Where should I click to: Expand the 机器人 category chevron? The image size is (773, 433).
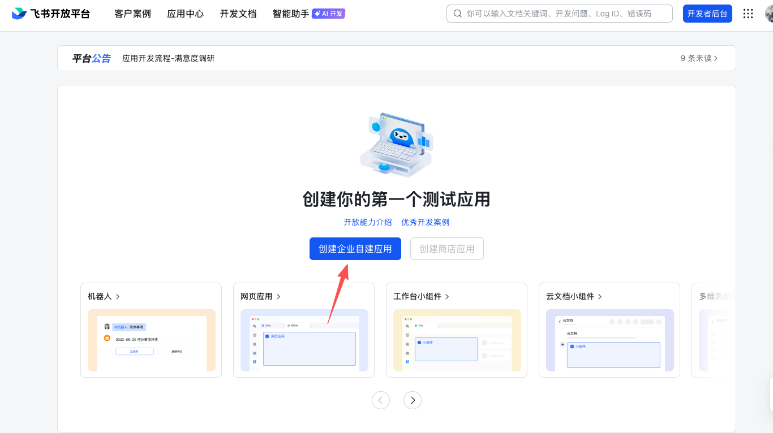pos(118,296)
